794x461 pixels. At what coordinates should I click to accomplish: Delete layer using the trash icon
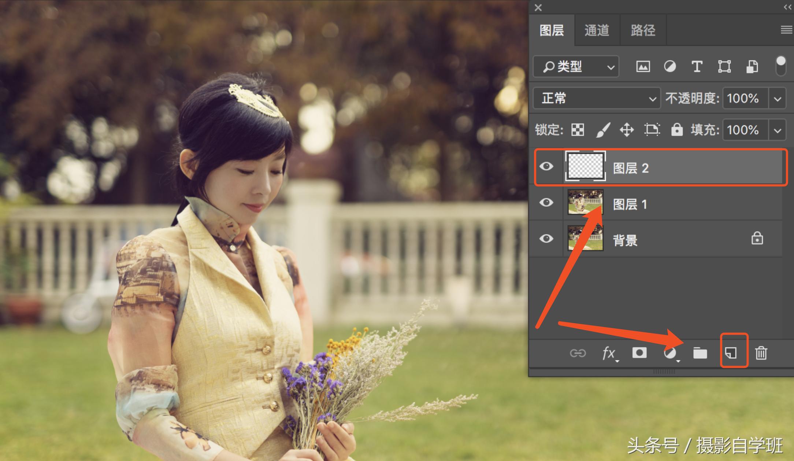pyautogui.click(x=761, y=353)
